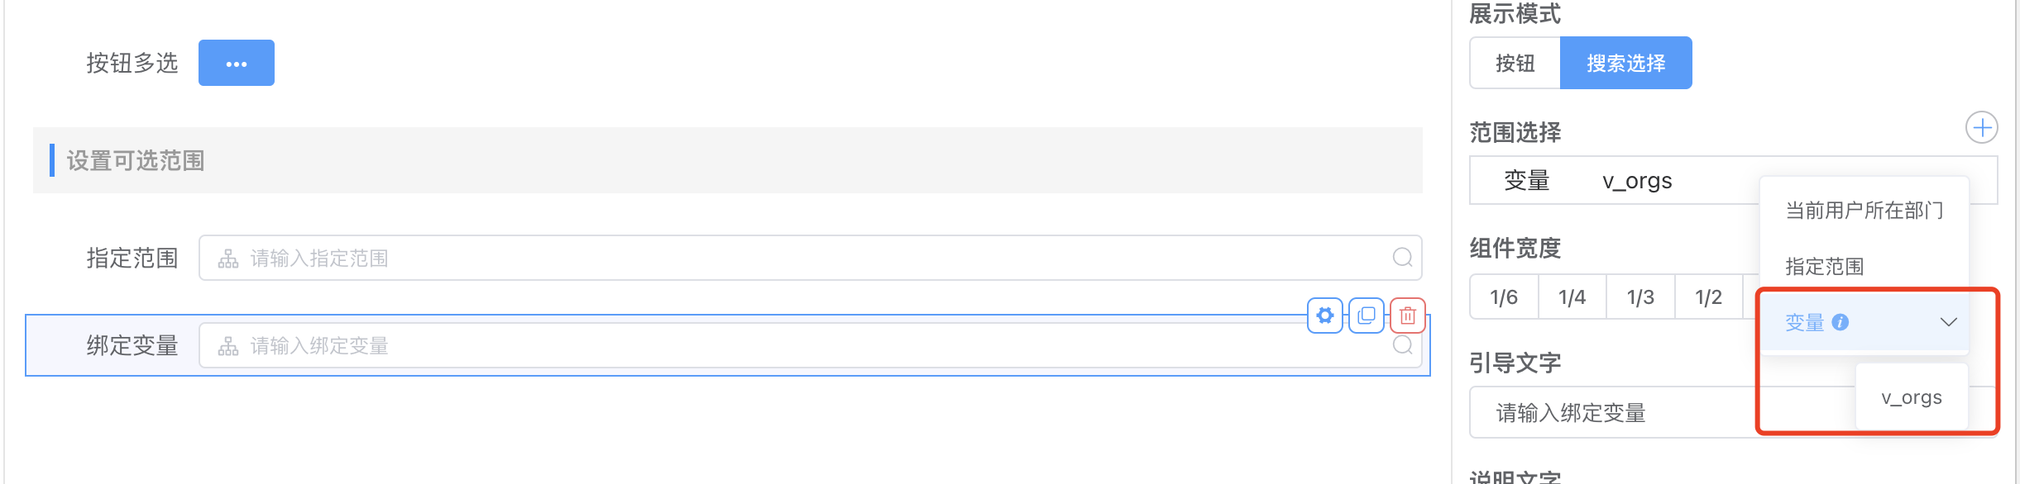Click the gear settings icon on the 绑定变量 field
Image resolution: width=2020 pixels, height=484 pixels.
click(x=1325, y=316)
